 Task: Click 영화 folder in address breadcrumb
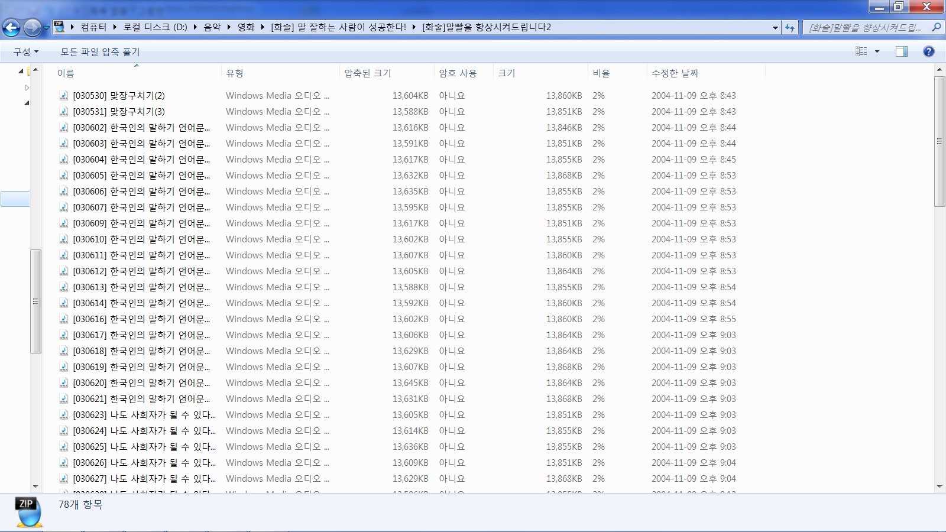point(246,27)
